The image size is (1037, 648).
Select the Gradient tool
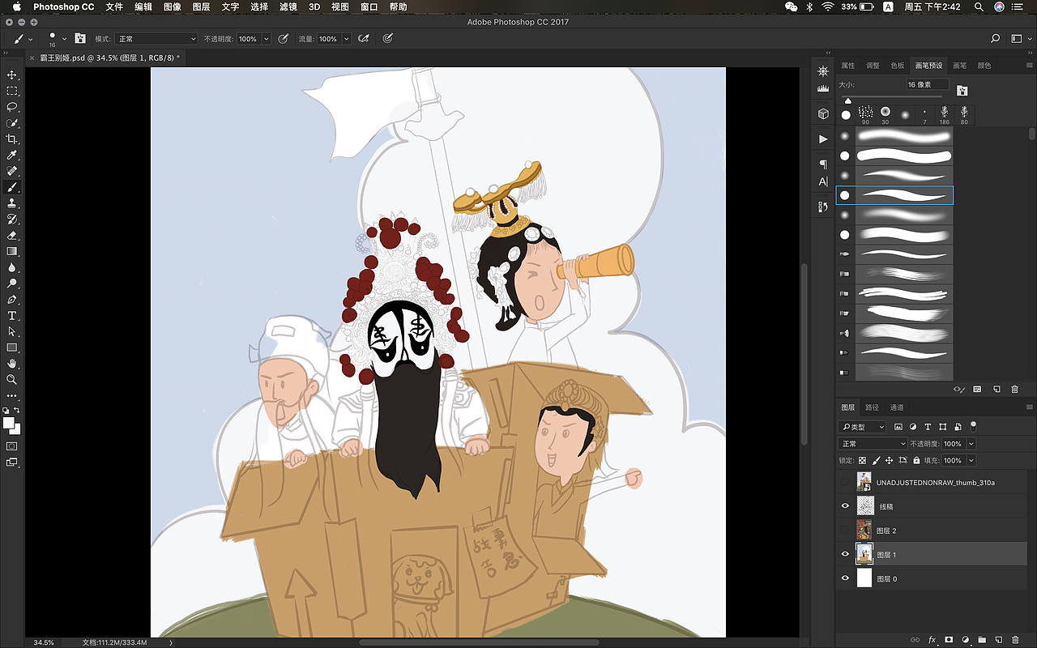point(12,251)
